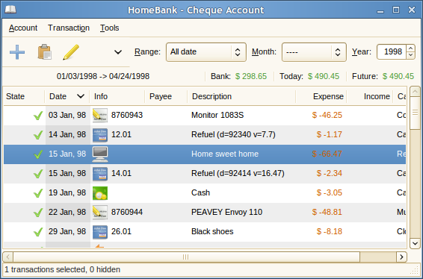Click the horizontal scrollbar right arrow

[x=401, y=257]
